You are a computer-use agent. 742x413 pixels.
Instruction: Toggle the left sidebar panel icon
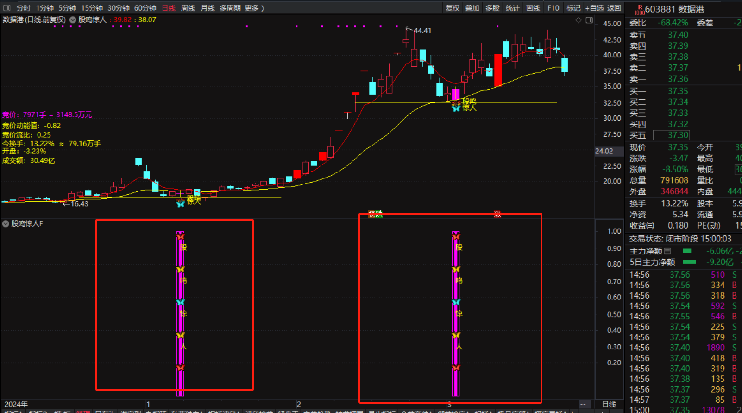point(6,8)
